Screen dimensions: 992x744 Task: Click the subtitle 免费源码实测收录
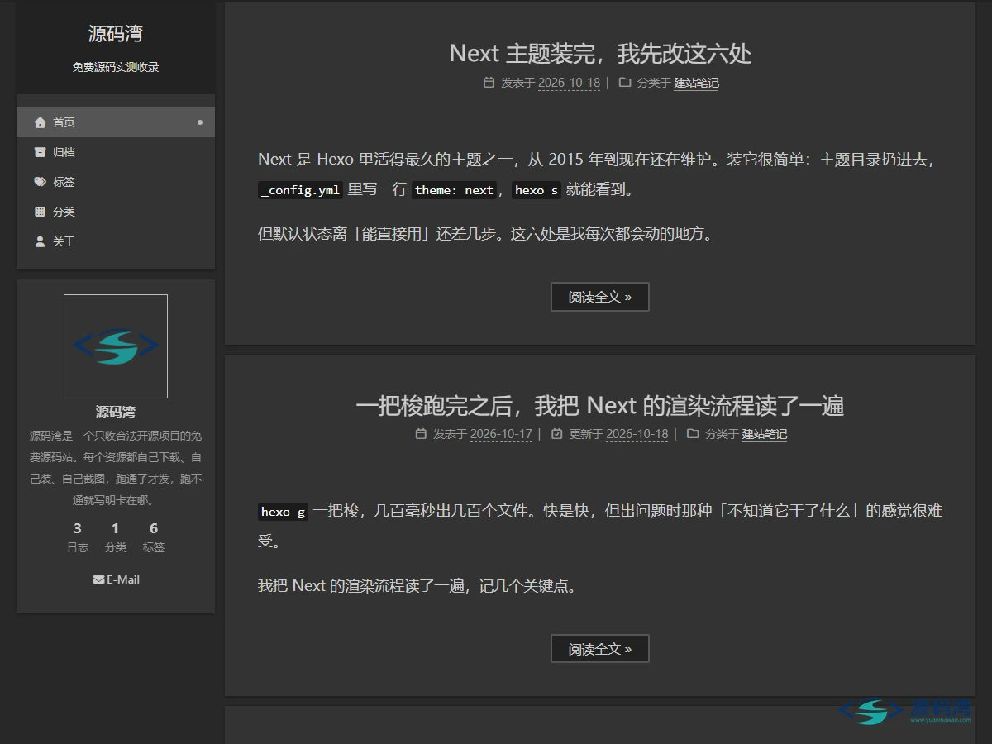[116, 67]
